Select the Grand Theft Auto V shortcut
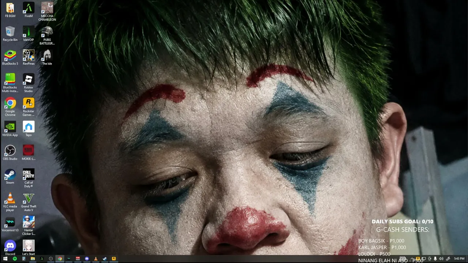Screen dimensions: 468x263 (29, 202)
